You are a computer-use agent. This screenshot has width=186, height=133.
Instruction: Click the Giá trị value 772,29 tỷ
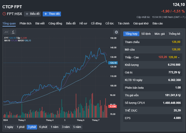[174, 72]
